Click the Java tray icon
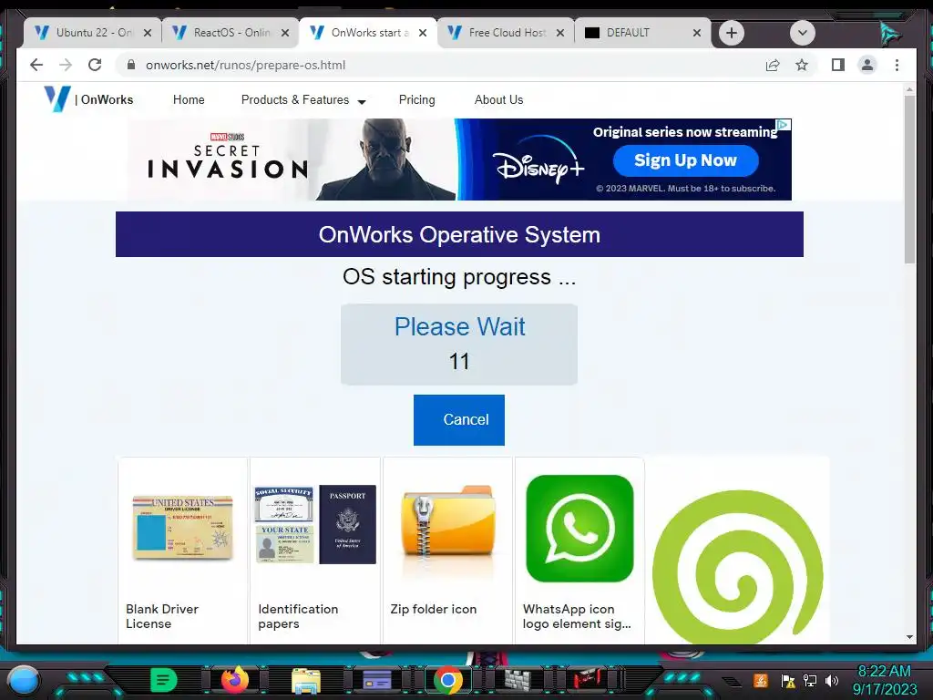The width and height of the screenshot is (933, 700). [760, 680]
